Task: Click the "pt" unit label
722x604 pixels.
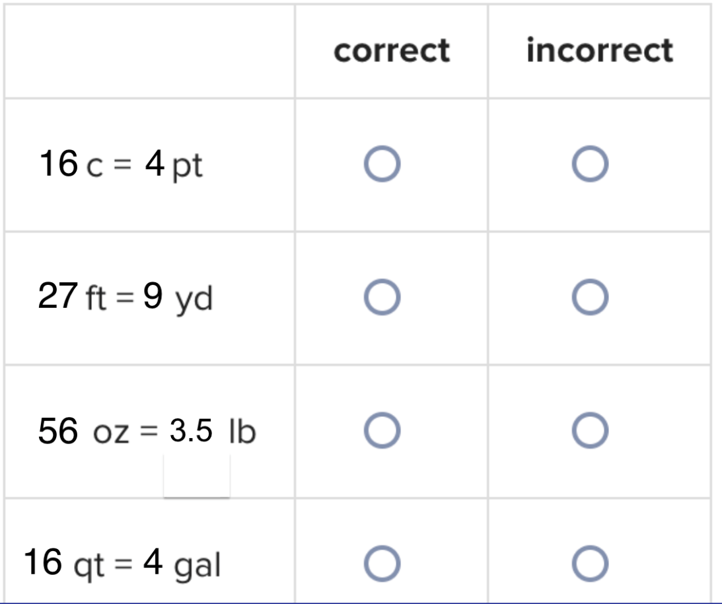Action: click(187, 167)
